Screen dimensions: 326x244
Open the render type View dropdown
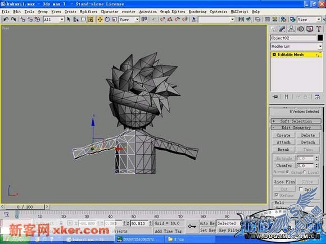[x=309, y=20]
